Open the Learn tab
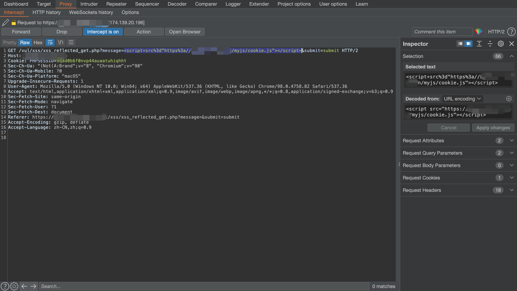 pos(362,4)
